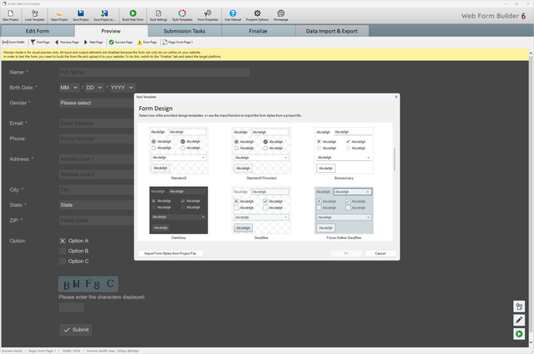
Task: Go to Previous Page
Action: coord(67,43)
